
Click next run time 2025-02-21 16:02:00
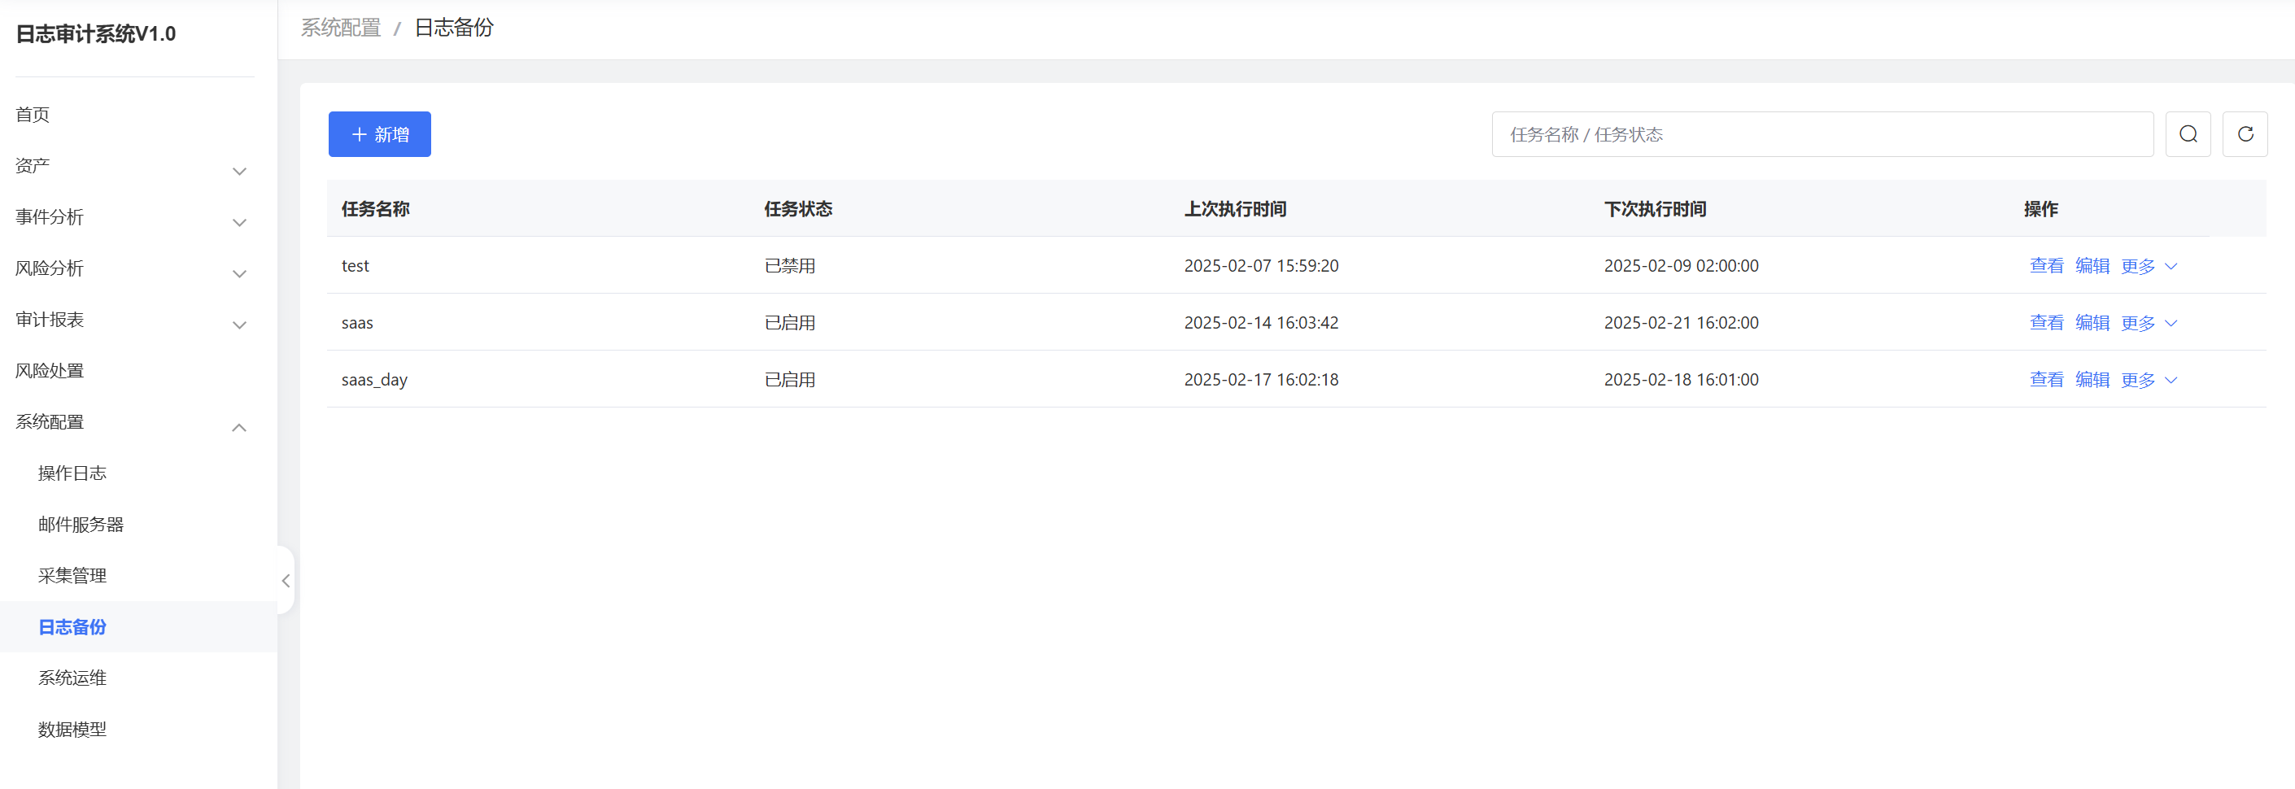pos(1681,322)
